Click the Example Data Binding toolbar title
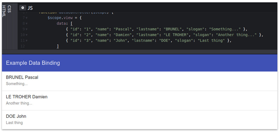 pyautogui.click(x=33, y=63)
